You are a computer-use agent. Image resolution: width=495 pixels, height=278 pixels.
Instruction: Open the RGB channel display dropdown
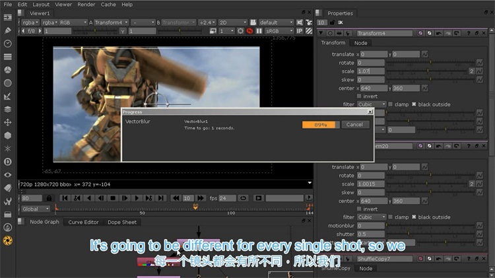(73, 22)
